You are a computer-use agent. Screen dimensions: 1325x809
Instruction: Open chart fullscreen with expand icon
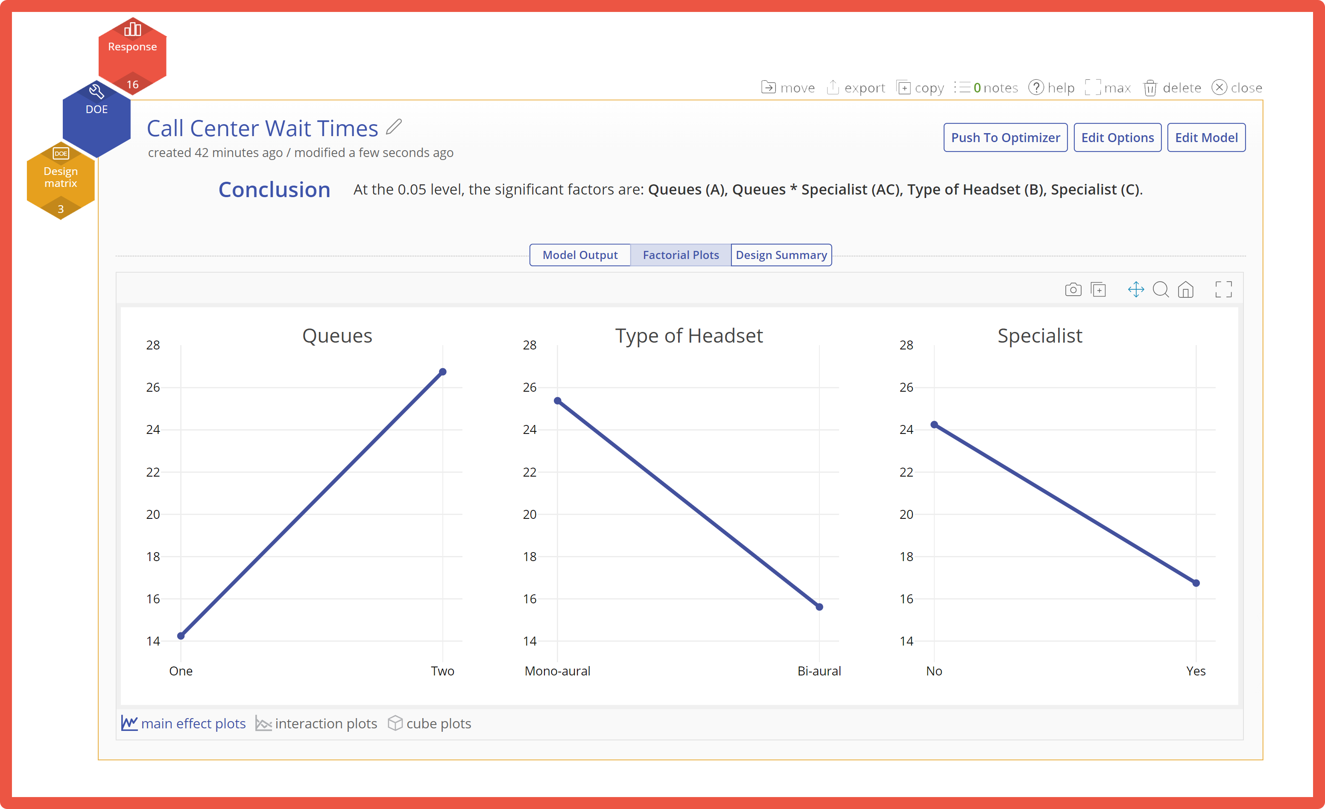coord(1223,290)
